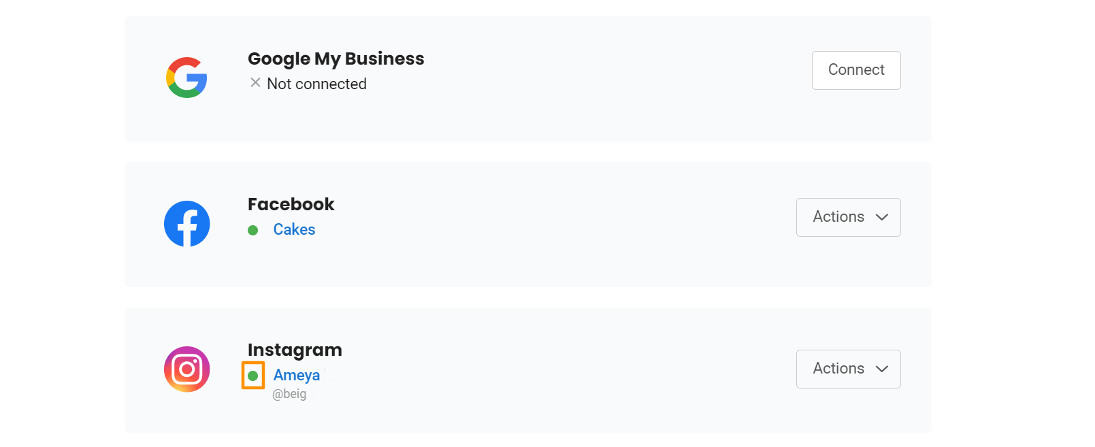Viewport: 1095px width, 447px height.
Task: Click the Google My Business heading
Action: point(336,59)
